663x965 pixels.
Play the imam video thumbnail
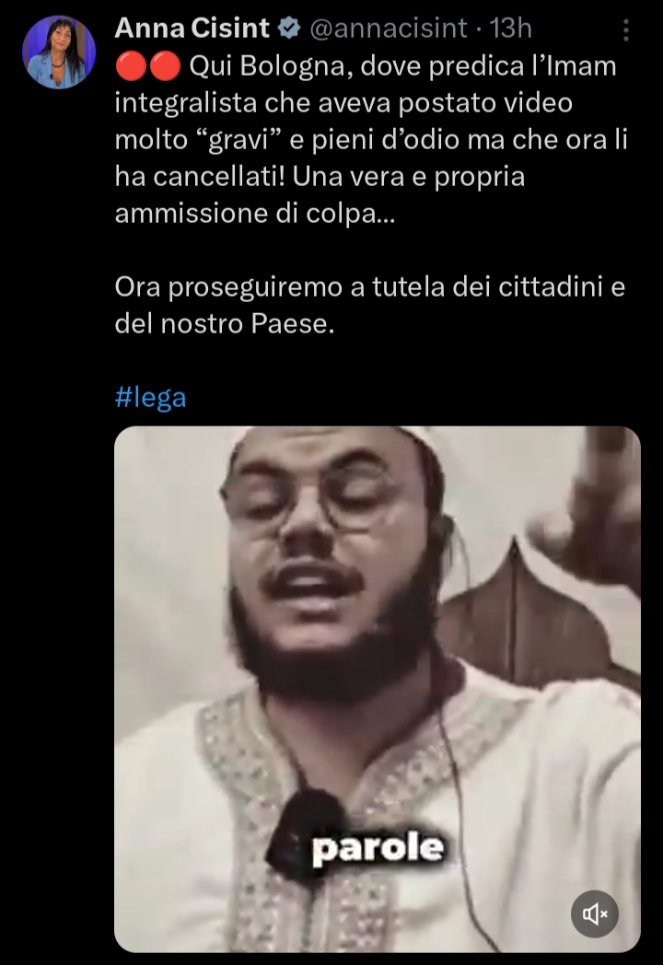coord(378,690)
